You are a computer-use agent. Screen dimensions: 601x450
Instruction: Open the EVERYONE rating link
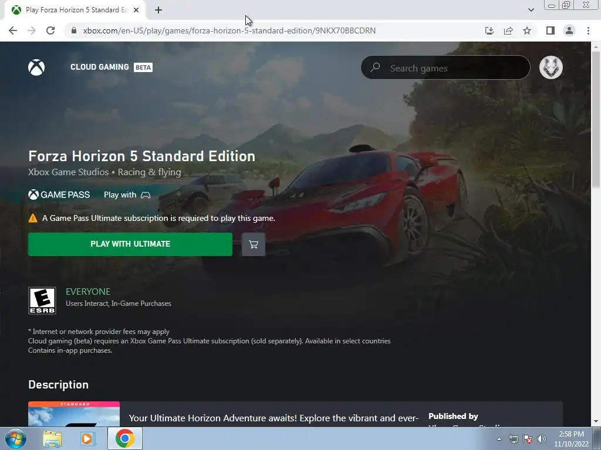(x=88, y=292)
